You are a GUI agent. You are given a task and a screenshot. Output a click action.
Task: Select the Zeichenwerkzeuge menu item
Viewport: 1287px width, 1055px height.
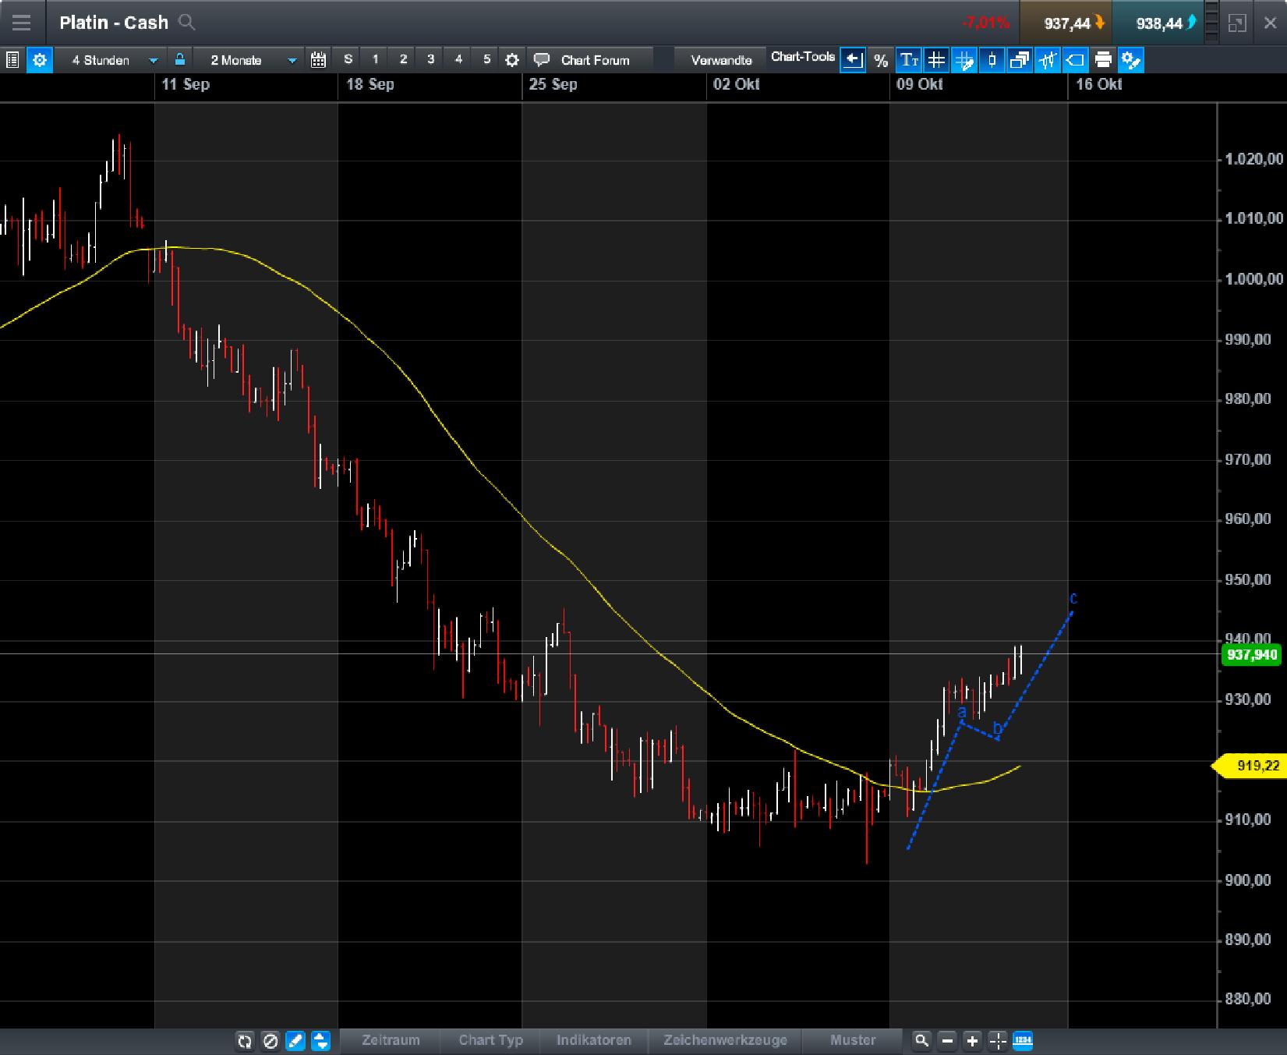click(x=725, y=1040)
